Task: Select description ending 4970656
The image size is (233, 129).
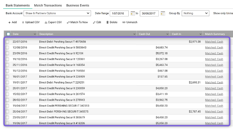Action: (63, 42)
